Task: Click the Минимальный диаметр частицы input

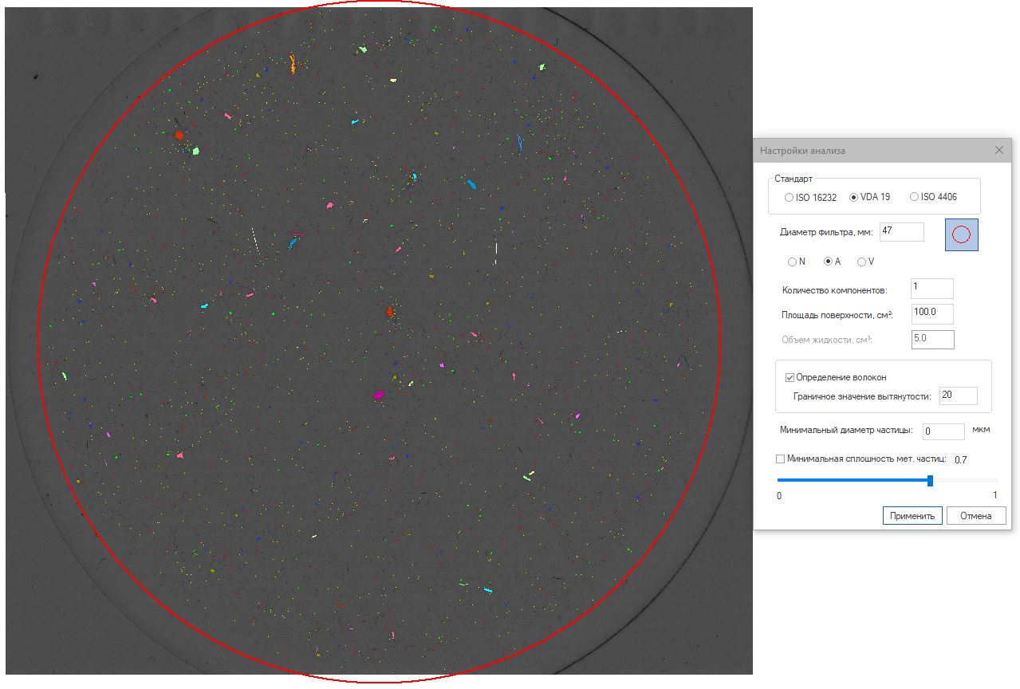Action: 943,431
